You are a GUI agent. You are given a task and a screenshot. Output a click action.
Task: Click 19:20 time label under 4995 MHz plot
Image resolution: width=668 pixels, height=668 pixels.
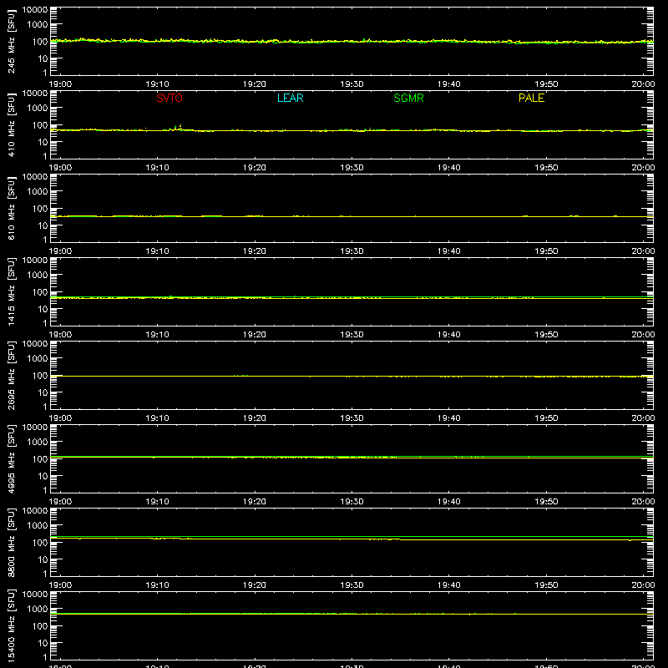255,502
